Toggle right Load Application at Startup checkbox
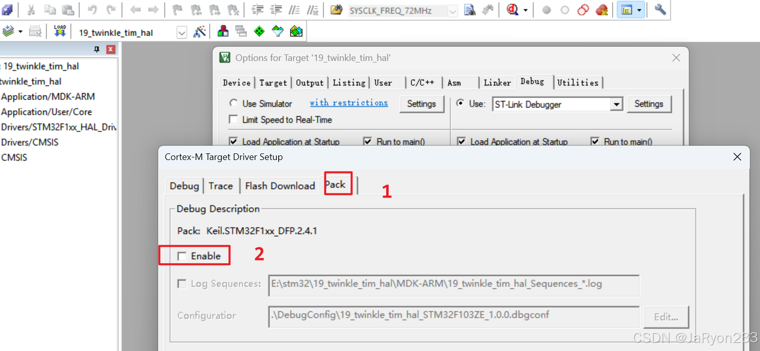 click(461, 142)
